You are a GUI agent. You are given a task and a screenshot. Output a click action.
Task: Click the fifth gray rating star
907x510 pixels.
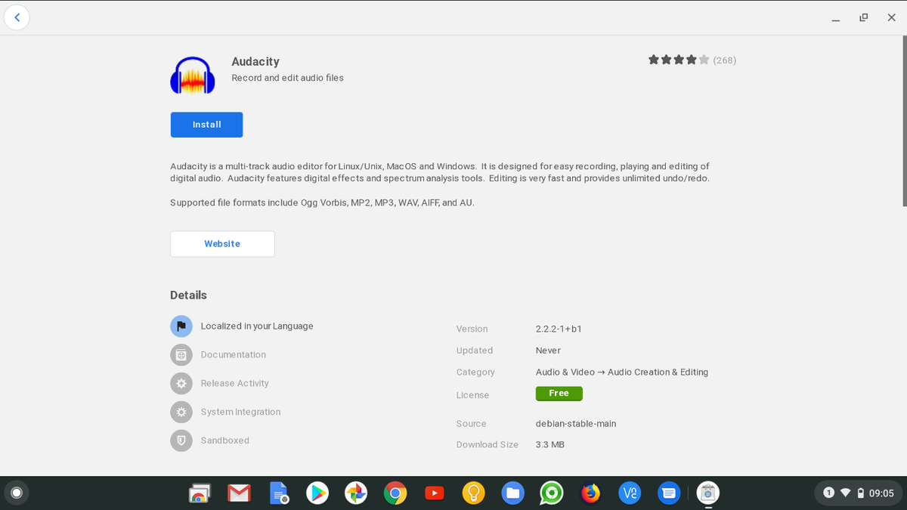pyautogui.click(x=704, y=58)
